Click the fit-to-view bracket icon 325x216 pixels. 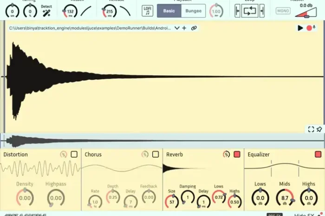pos(311,129)
